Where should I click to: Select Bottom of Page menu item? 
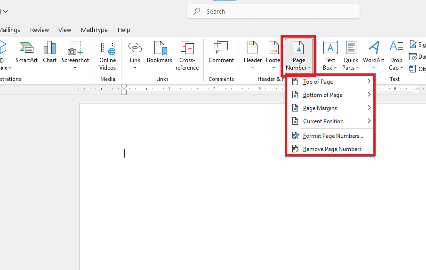point(330,95)
